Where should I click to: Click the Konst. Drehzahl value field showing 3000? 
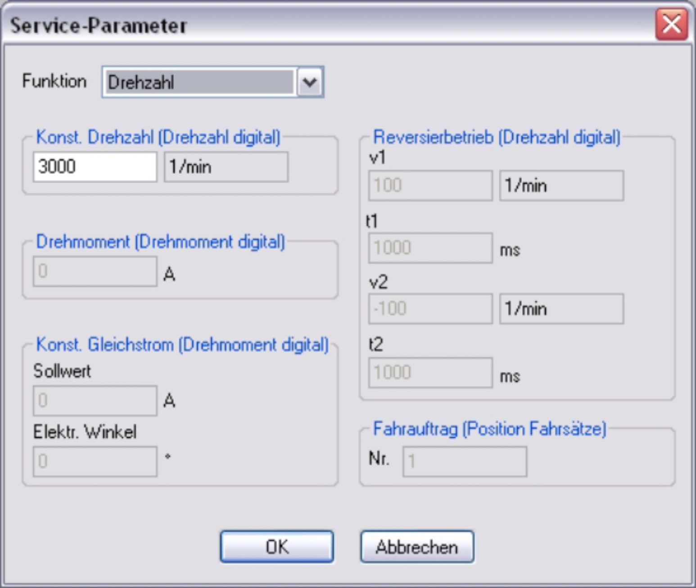point(95,167)
